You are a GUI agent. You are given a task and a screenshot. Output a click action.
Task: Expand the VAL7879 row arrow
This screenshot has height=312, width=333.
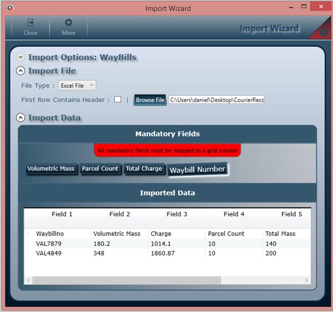[x=28, y=243]
